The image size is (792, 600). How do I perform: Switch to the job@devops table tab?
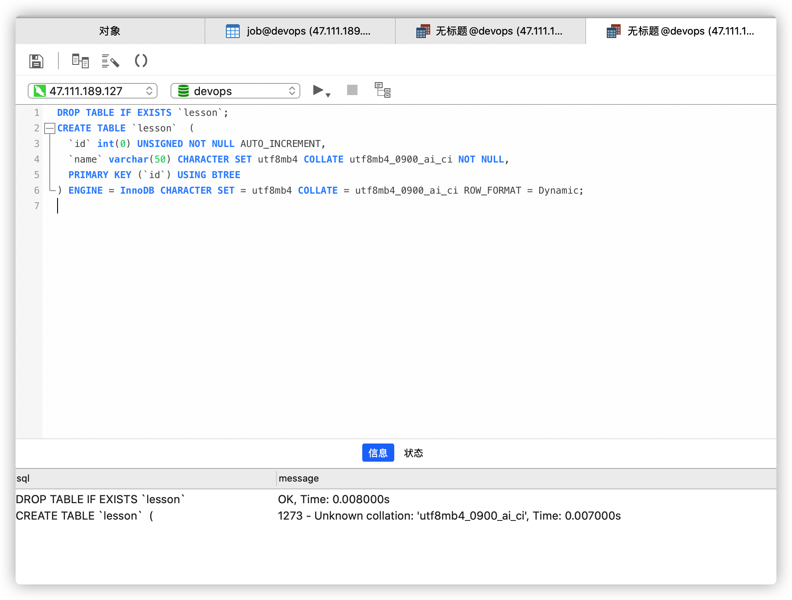click(x=300, y=31)
